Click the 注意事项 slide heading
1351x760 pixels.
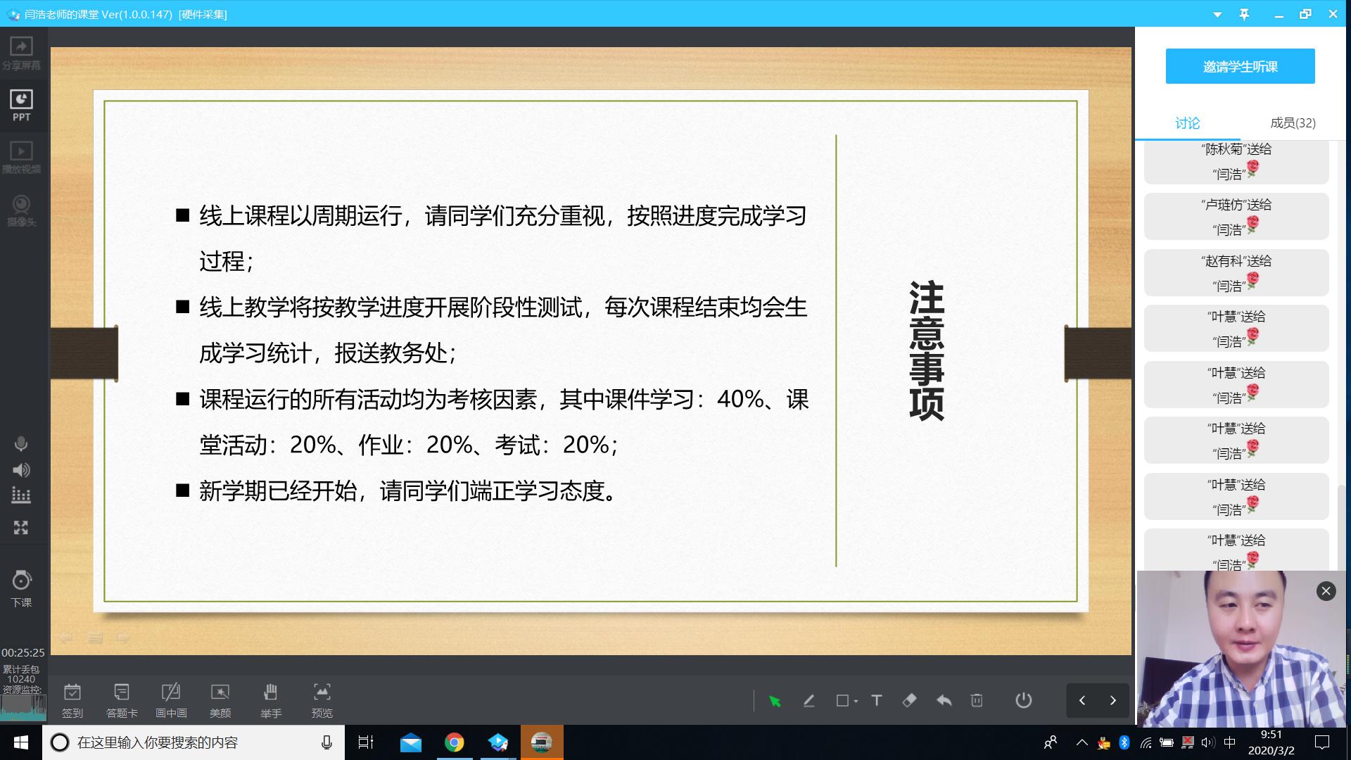click(x=927, y=350)
